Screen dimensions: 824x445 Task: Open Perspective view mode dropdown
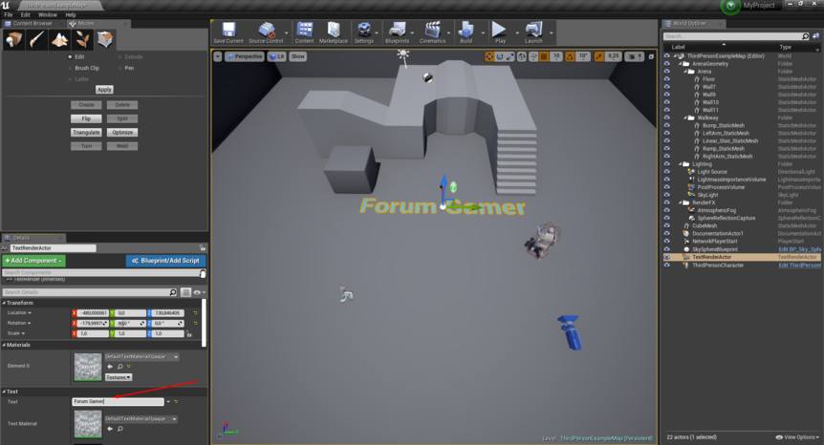tap(245, 56)
